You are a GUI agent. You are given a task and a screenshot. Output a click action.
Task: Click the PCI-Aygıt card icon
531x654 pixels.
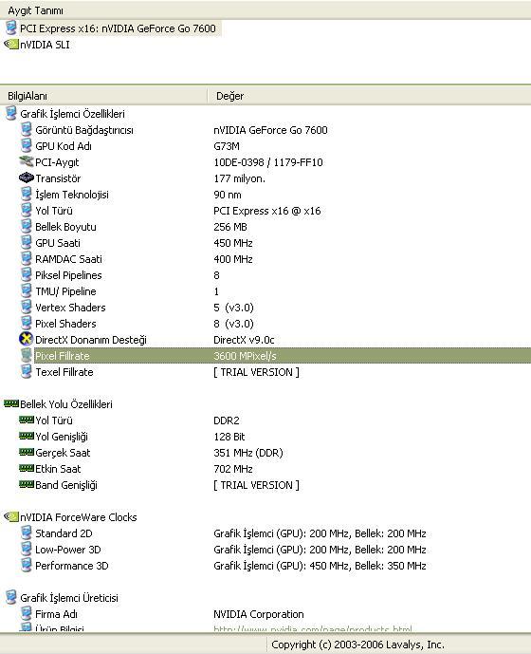click(26, 161)
